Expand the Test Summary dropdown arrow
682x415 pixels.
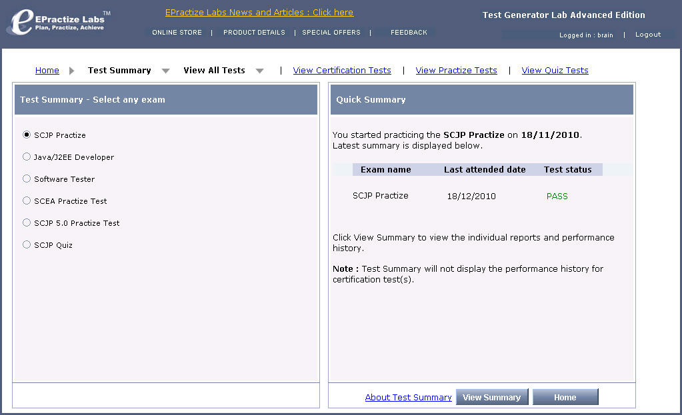(x=166, y=71)
